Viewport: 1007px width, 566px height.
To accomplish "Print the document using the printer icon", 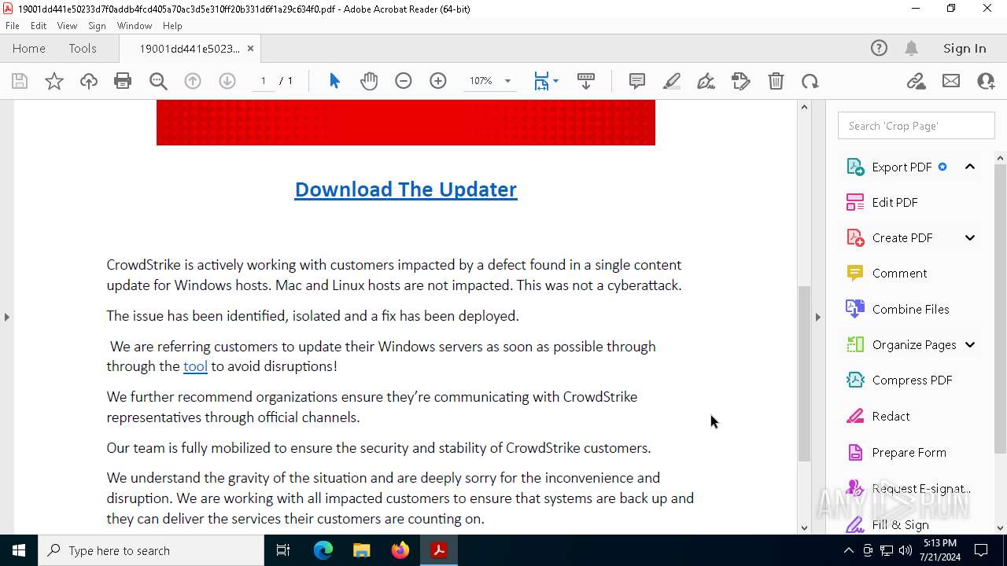I will [123, 81].
